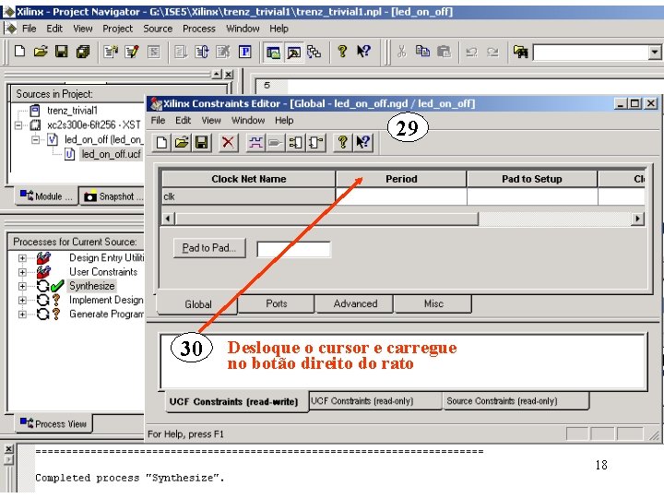Click the Period column header
This screenshot has width=664, height=498.
click(401, 179)
